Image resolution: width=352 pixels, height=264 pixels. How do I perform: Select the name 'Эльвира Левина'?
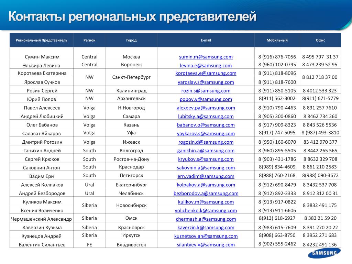(42, 66)
